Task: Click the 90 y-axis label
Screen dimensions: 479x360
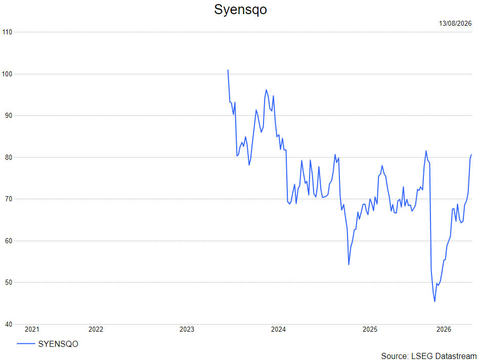Action: [9, 115]
